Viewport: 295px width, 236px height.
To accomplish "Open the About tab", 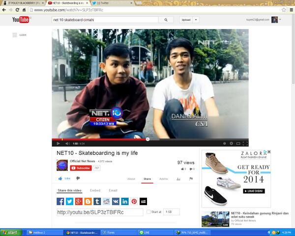I will coord(131,179).
